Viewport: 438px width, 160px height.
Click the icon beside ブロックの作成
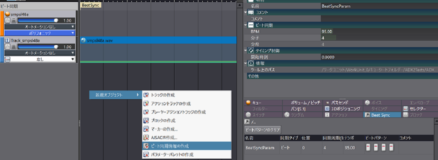tap(146, 120)
